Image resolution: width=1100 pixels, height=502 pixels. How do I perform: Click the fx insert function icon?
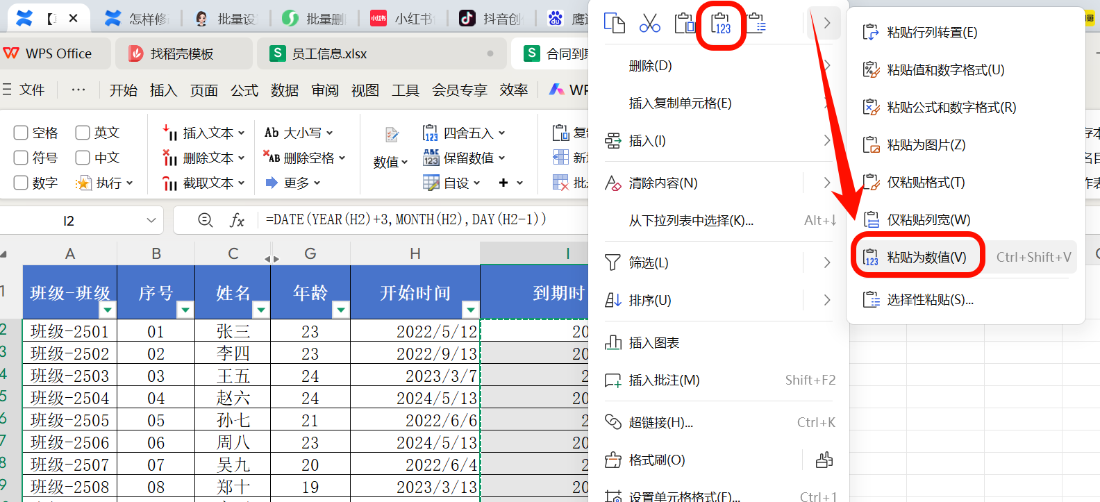pos(237,220)
